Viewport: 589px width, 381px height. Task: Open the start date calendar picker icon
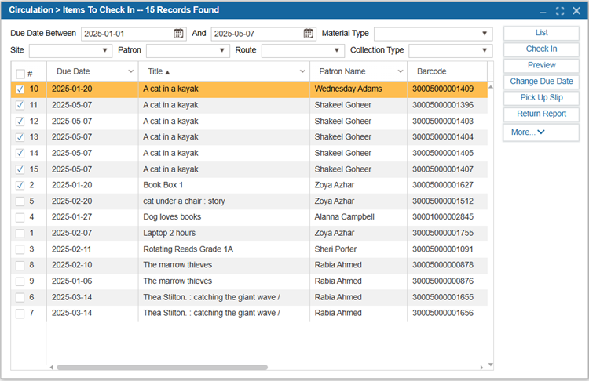click(x=178, y=34)
